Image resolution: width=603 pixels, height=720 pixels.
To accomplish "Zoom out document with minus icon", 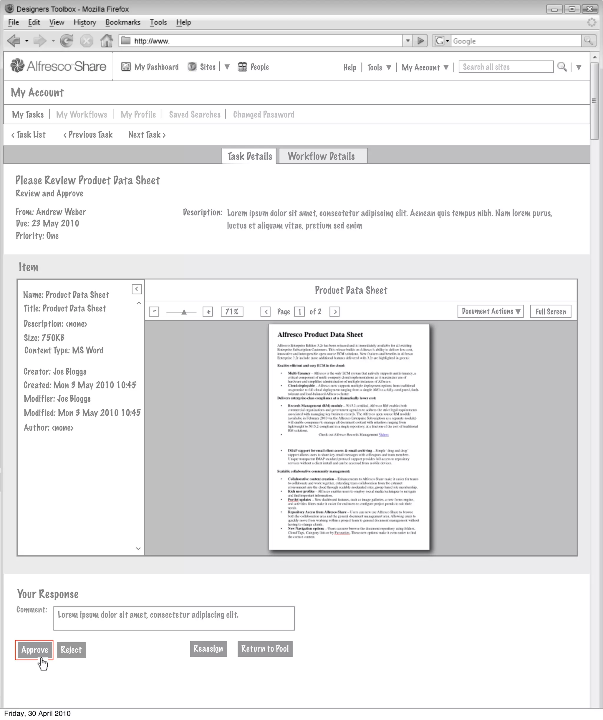I will (154, 311).
